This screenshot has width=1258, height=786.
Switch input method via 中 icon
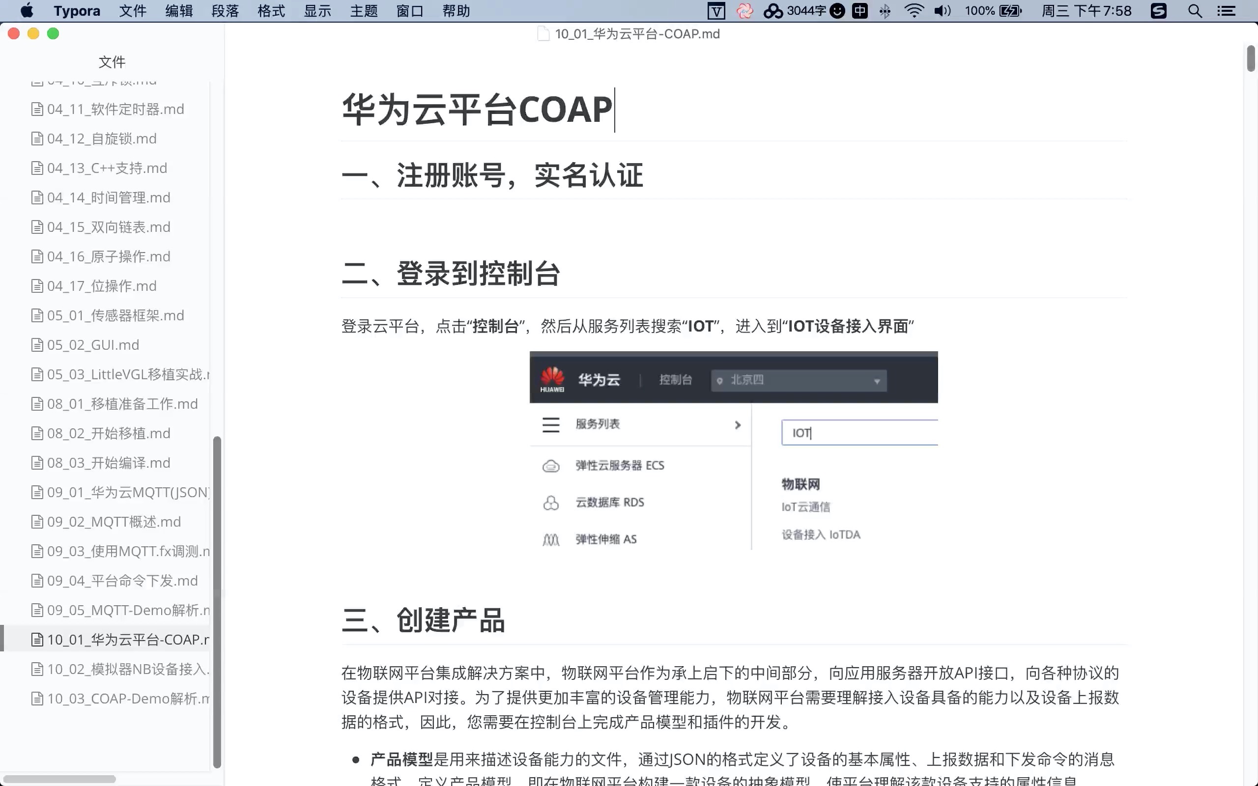[860, 11]
